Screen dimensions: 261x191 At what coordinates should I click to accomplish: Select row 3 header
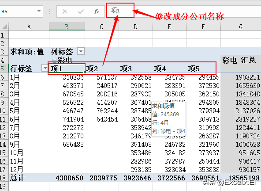tap(4, 52)
